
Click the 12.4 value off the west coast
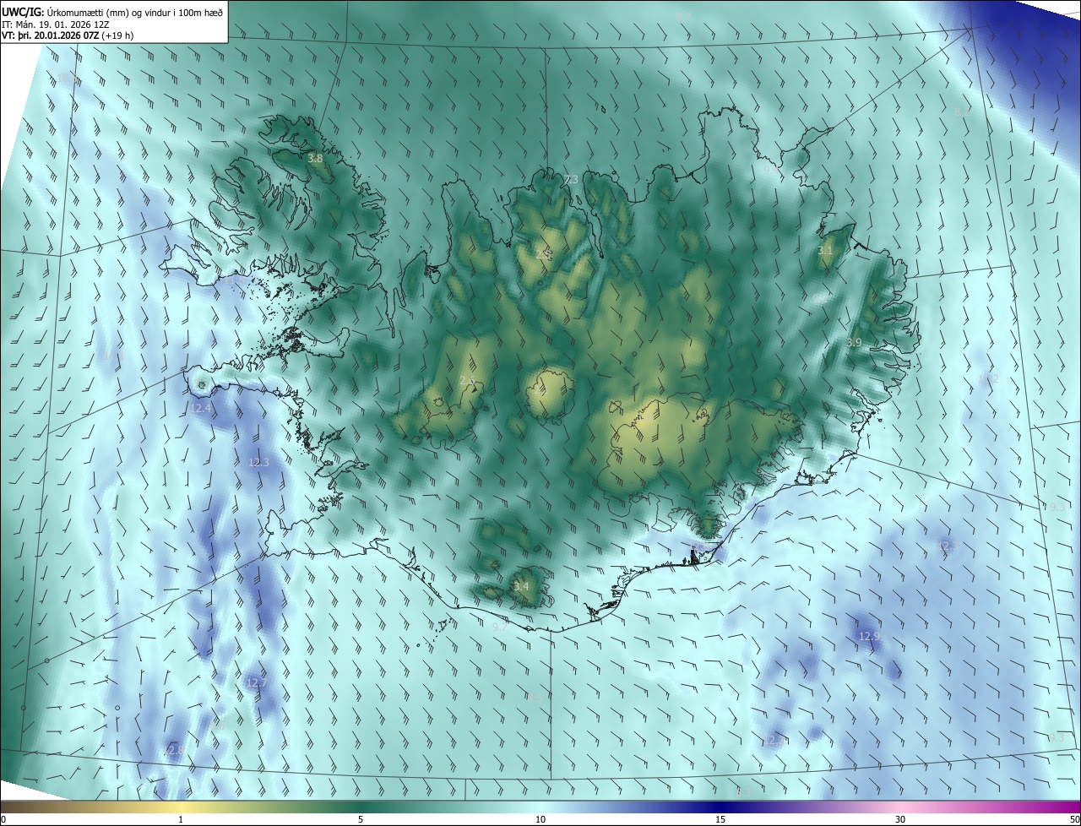coord(201,409)
